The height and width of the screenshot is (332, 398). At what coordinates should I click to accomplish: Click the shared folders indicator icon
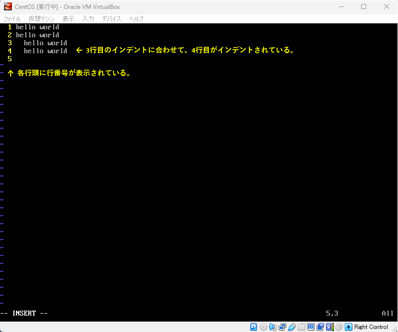pos(301,327)
